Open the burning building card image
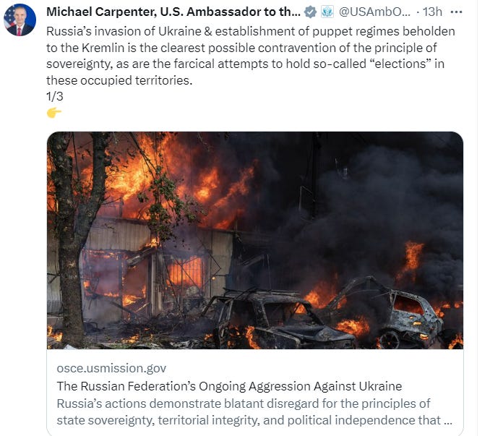 pos(255,240)
